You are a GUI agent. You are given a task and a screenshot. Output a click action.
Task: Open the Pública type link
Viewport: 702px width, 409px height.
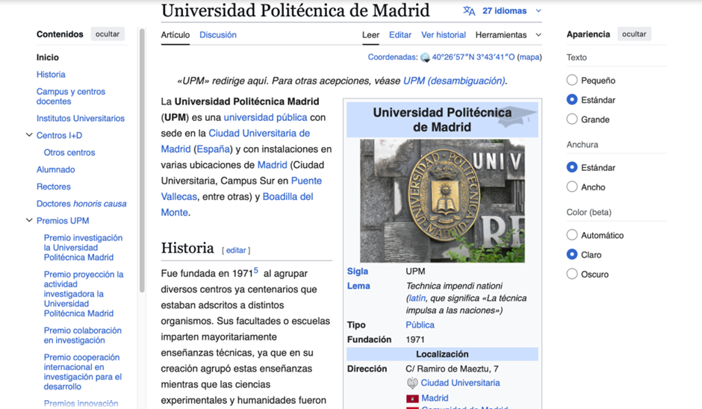(x=420, y=325)
